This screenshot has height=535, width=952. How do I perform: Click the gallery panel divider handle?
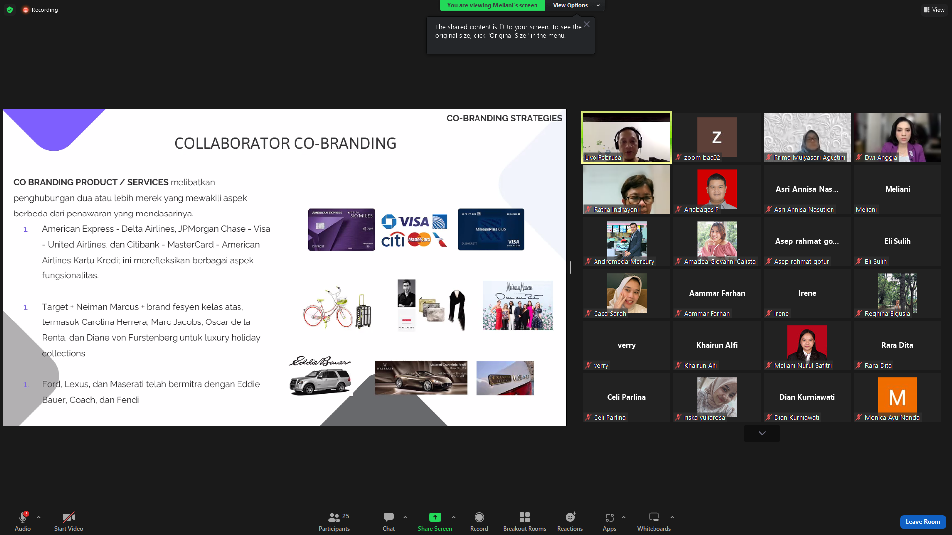pyautogui.click(x=570, y=267)
